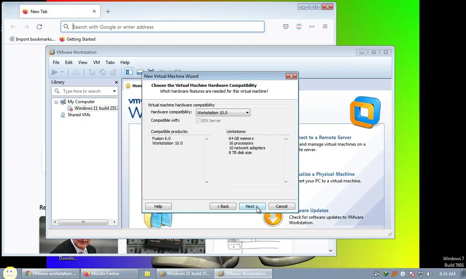Open the Help menu in VMware Workstation

point(125,62)
